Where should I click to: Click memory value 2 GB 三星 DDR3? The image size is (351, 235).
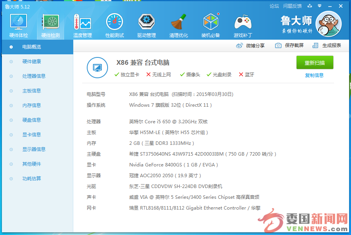point(162,143)
